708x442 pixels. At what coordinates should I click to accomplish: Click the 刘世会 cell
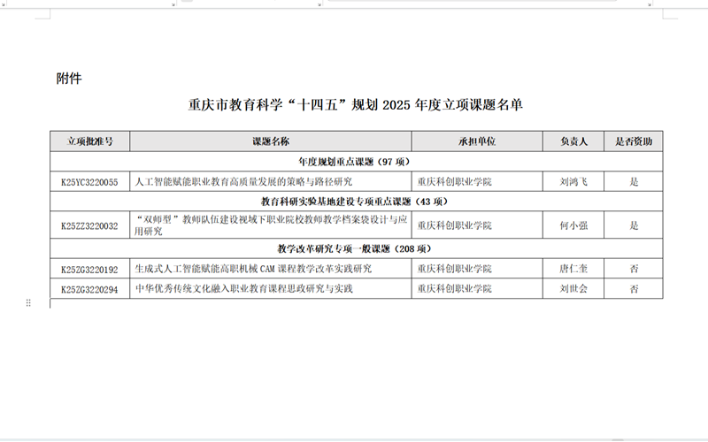(574, 289)
